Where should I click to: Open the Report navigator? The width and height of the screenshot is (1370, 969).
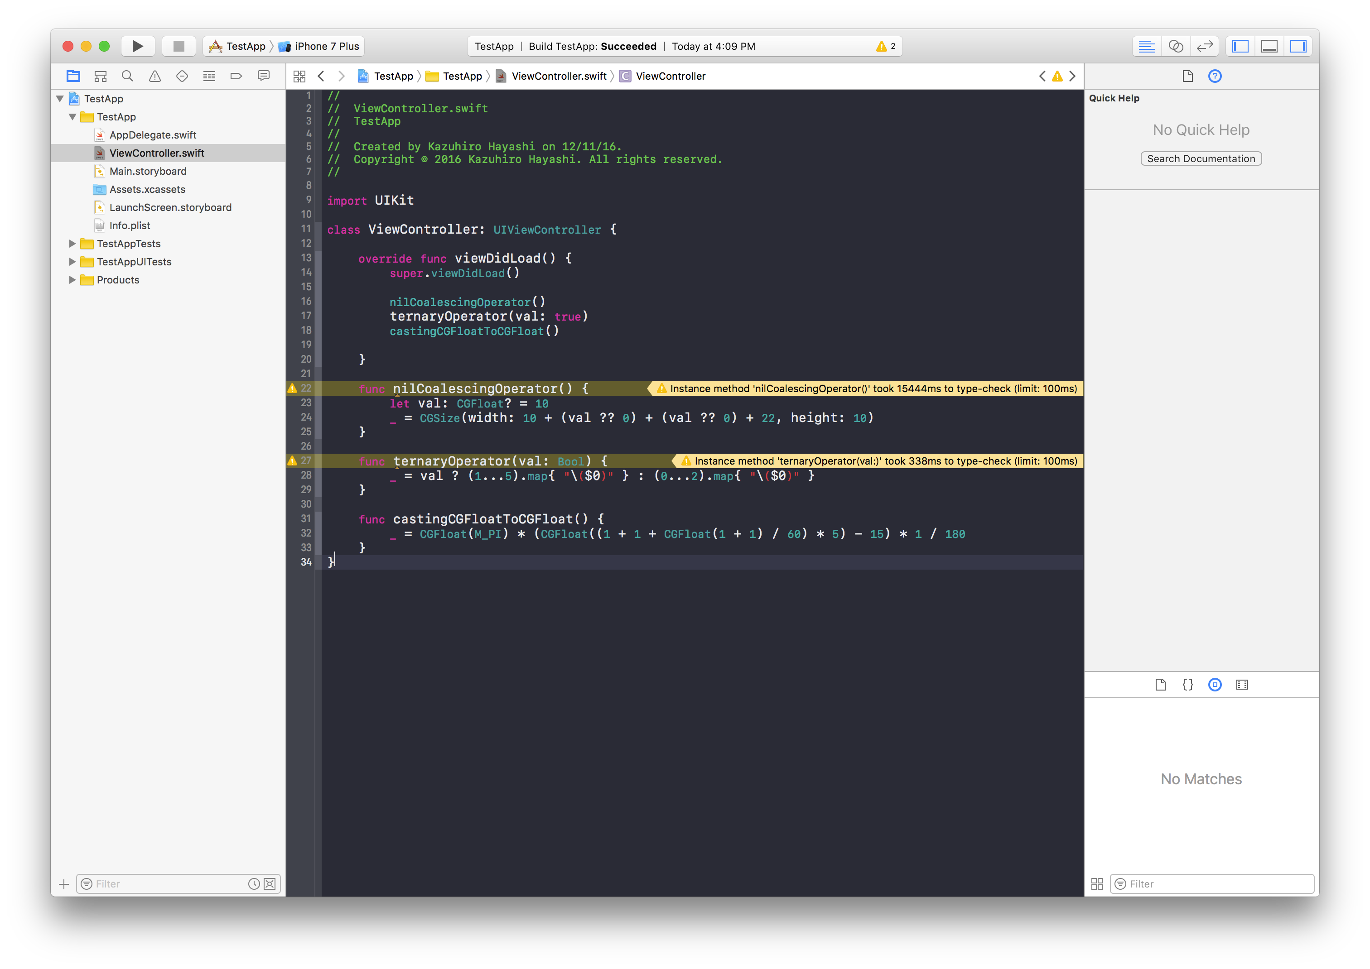264,76
